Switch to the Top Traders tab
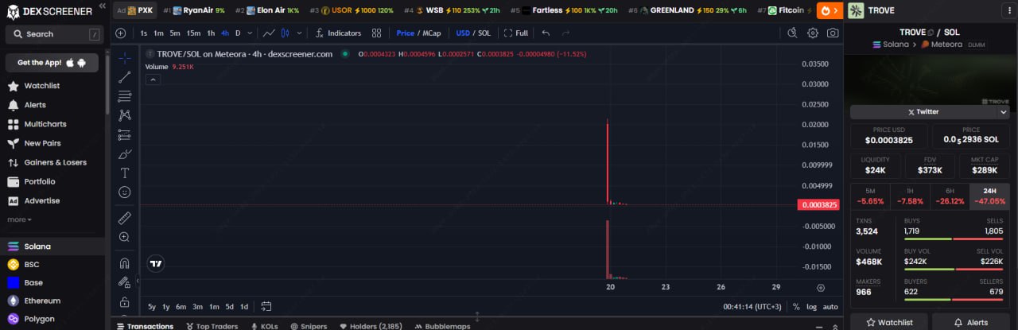Viewport: 1018px width, 330px height. tap(212, 326)
